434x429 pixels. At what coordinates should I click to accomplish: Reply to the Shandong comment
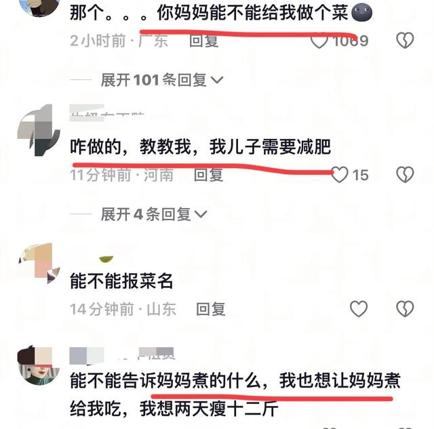[211, 309]
